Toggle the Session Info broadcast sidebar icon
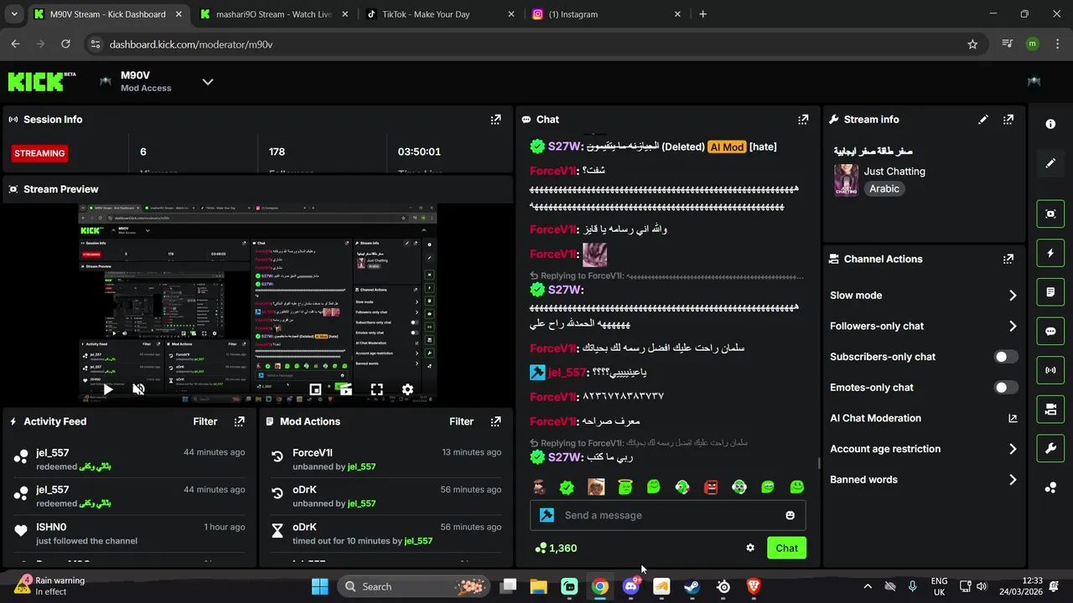The image size is (1073, 603). coord(1050,370)
